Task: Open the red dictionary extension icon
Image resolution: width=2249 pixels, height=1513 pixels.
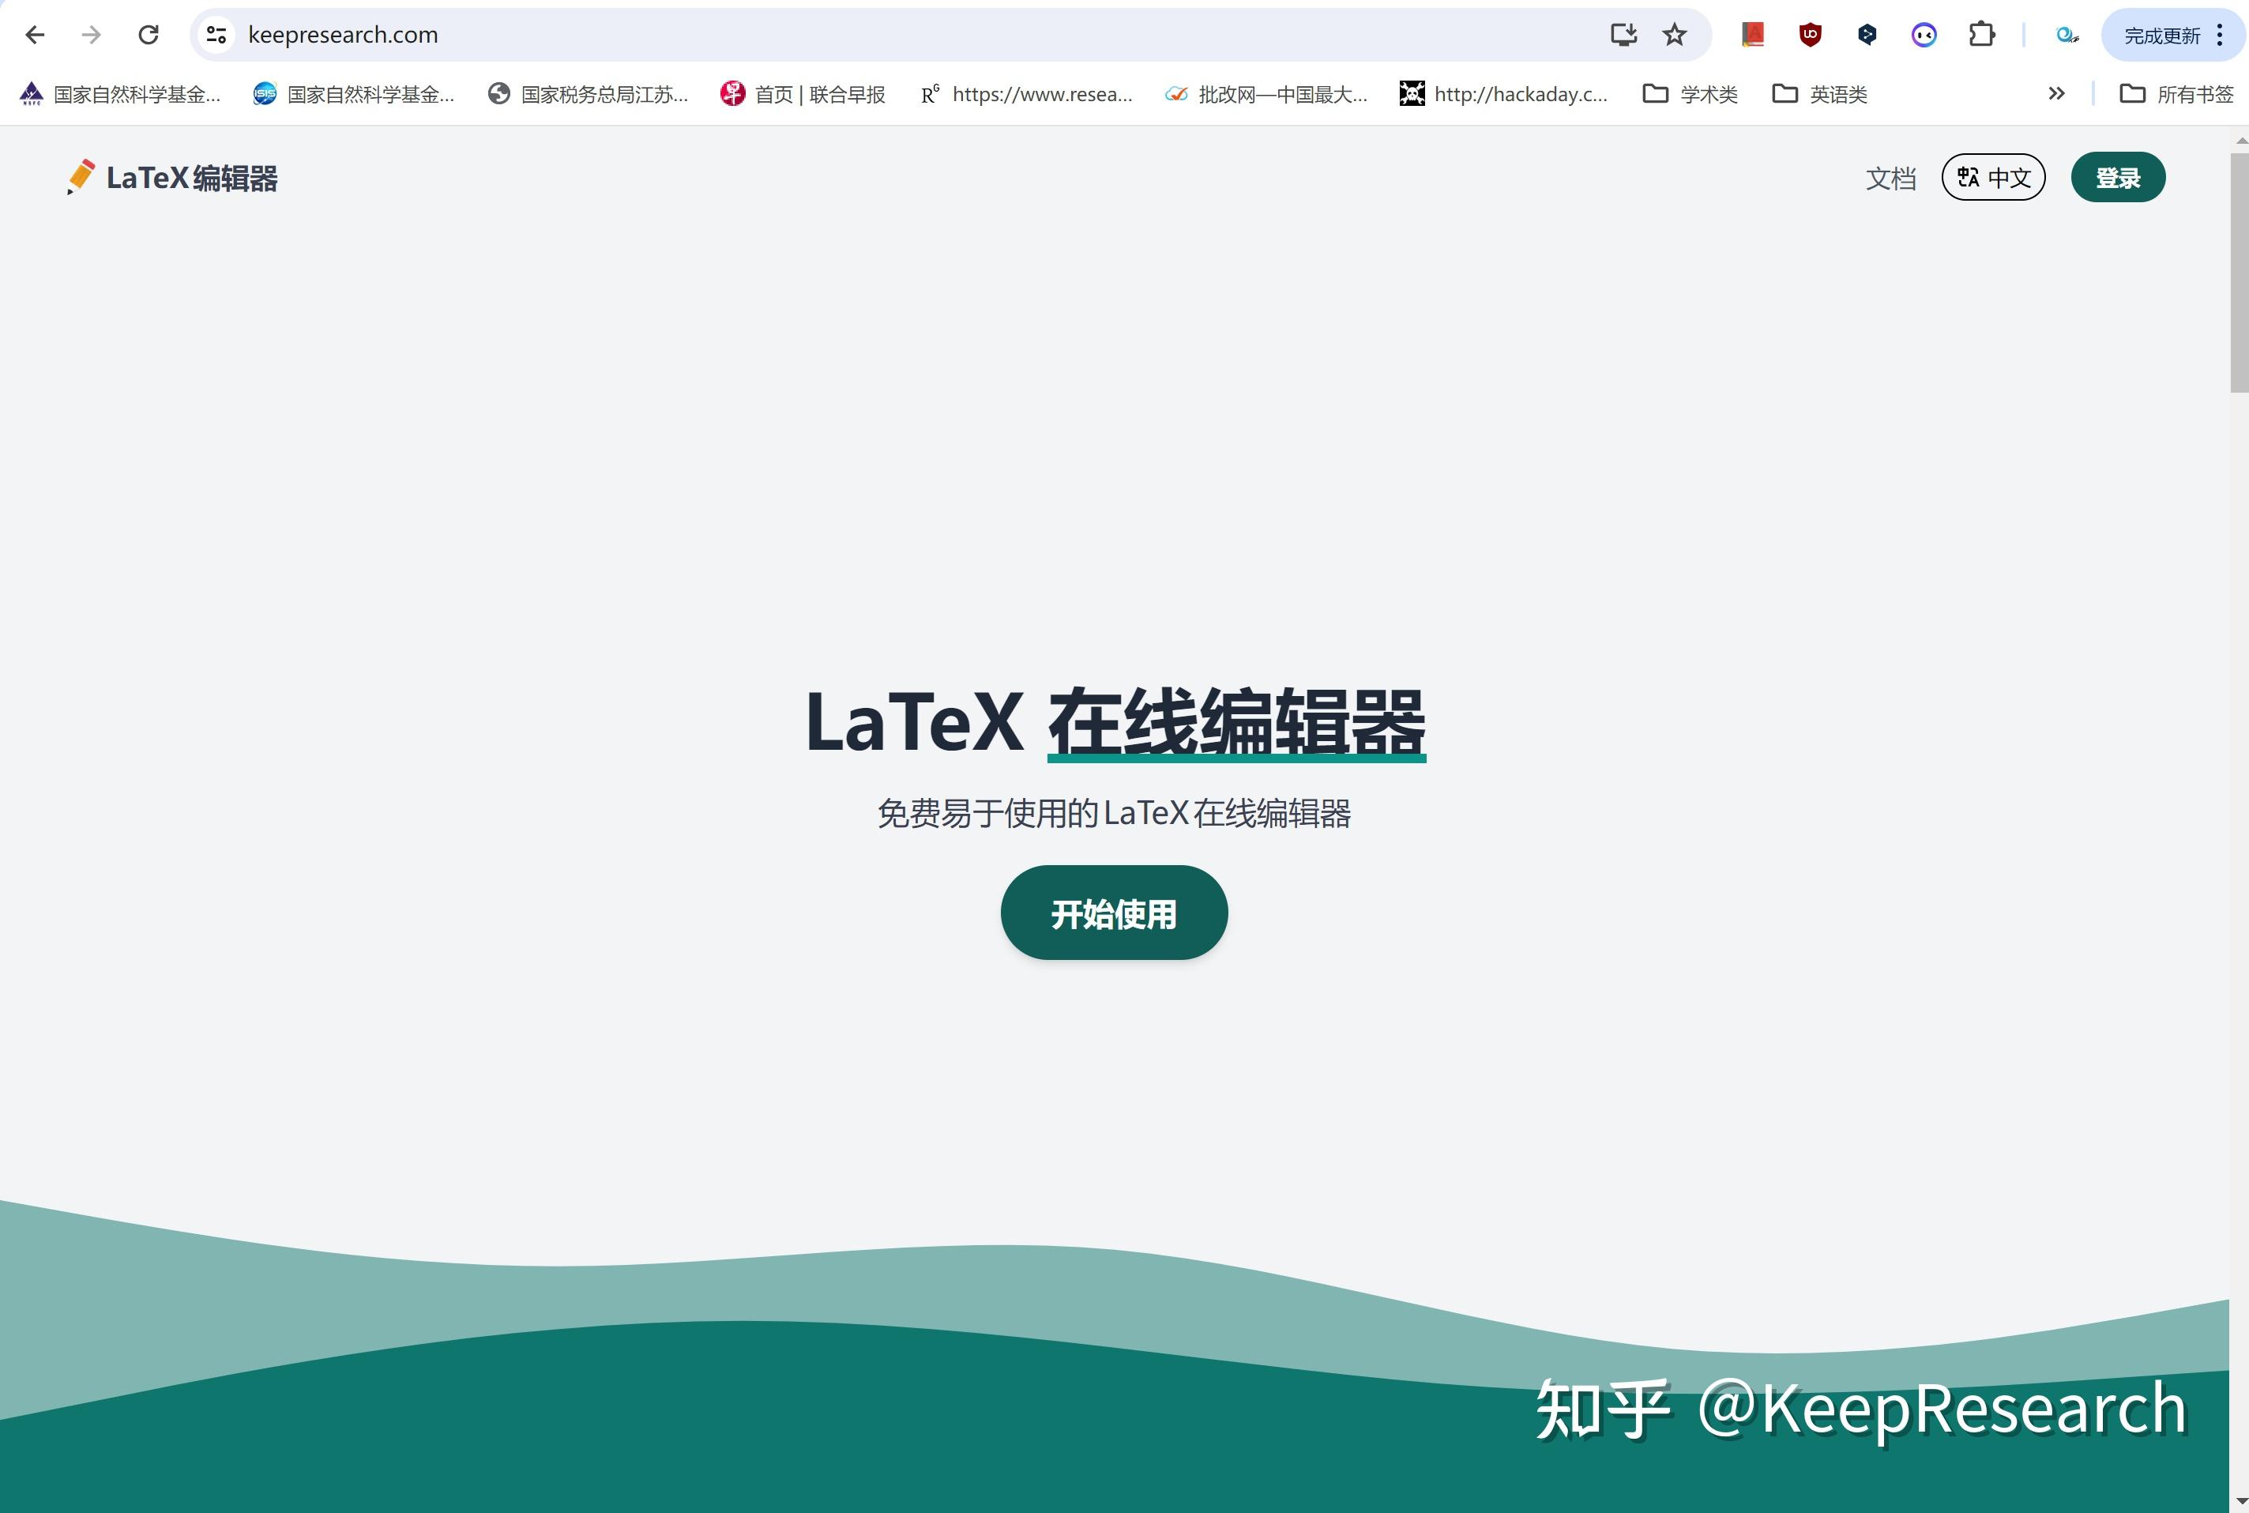Action: 1751,34
